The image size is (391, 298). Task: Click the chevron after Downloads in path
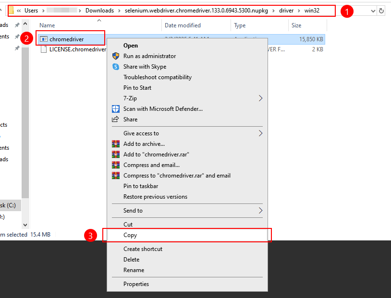119,11
